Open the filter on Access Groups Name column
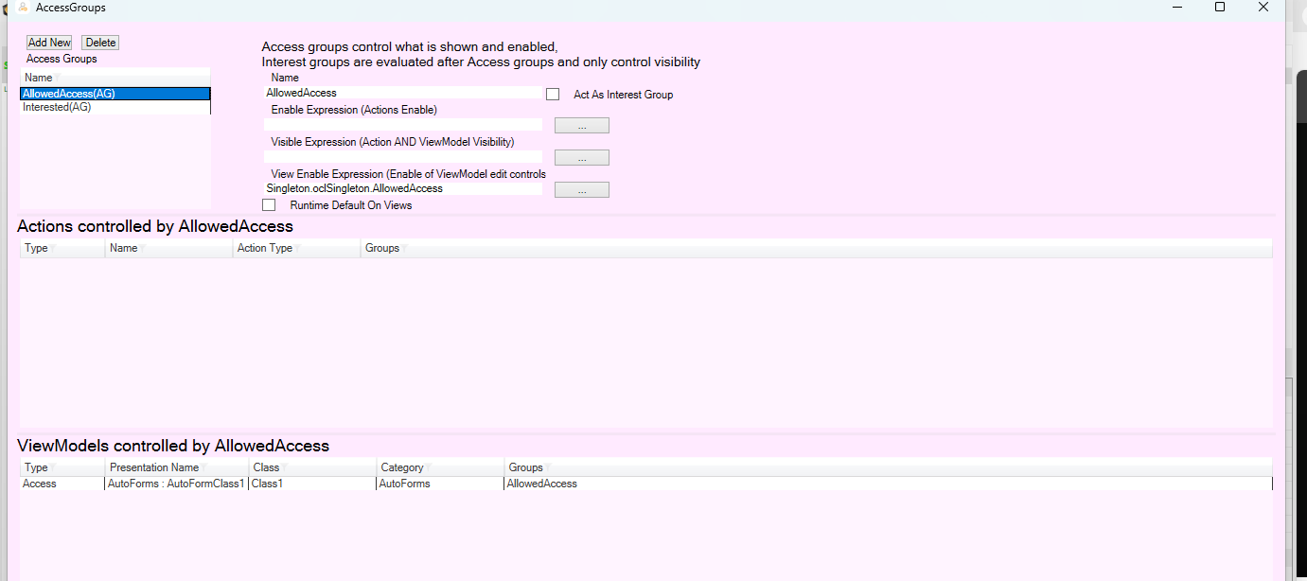 point(57,78)
